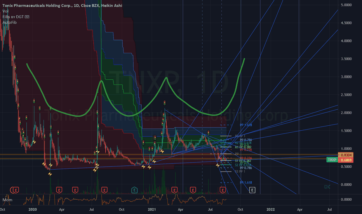Click the upper blue PP 1.618 label
The height and width of the screenshot is (214, 362).
246,125
